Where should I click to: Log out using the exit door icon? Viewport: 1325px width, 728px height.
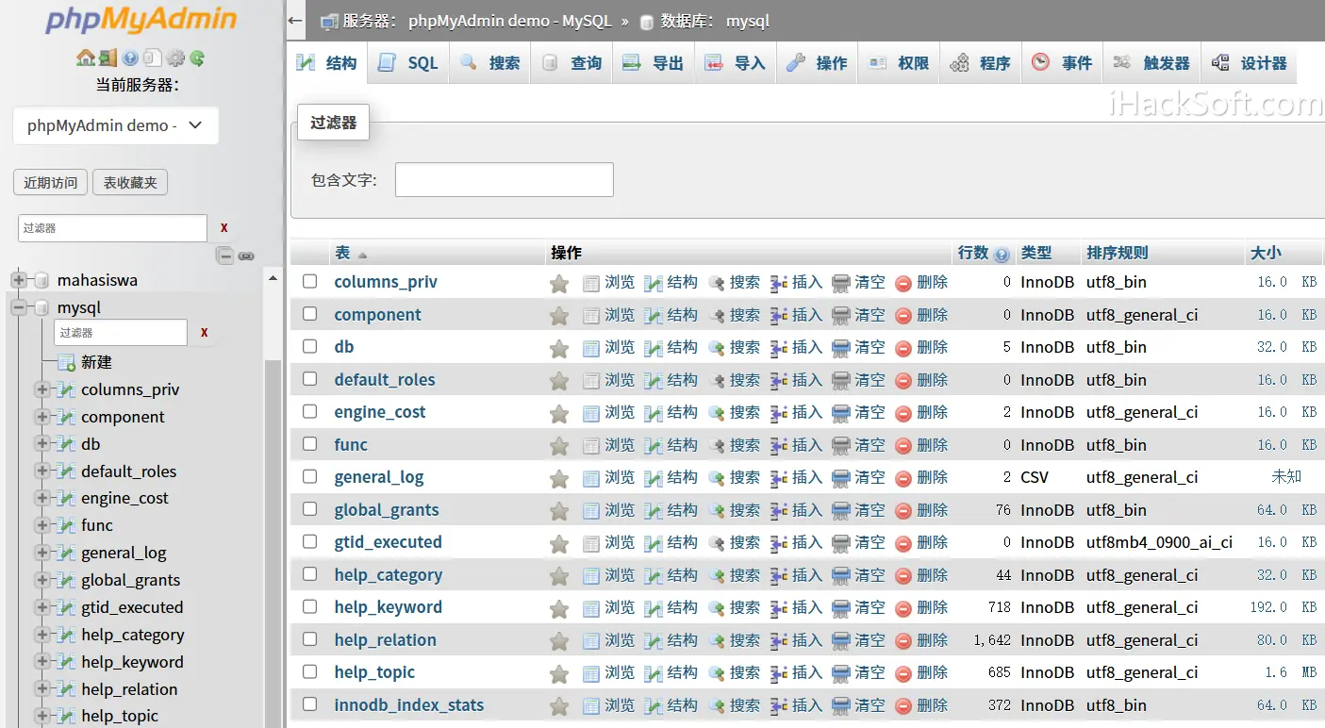108,58
